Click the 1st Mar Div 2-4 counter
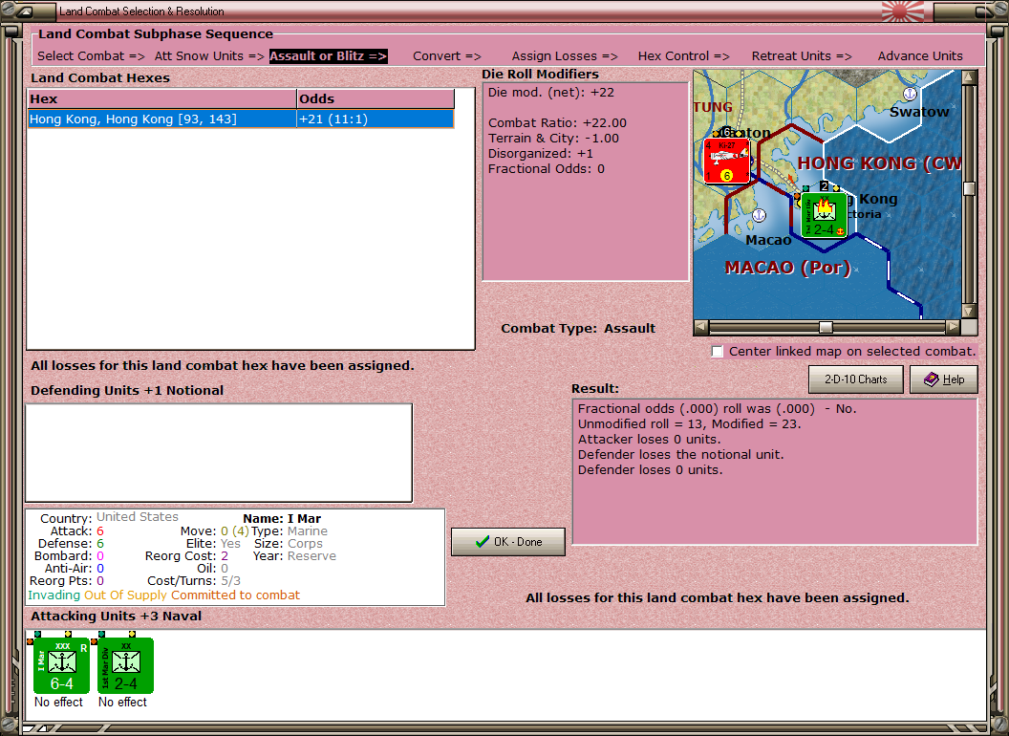The width and height of the screenshot is (1009, 736). [x=125, y=665]
